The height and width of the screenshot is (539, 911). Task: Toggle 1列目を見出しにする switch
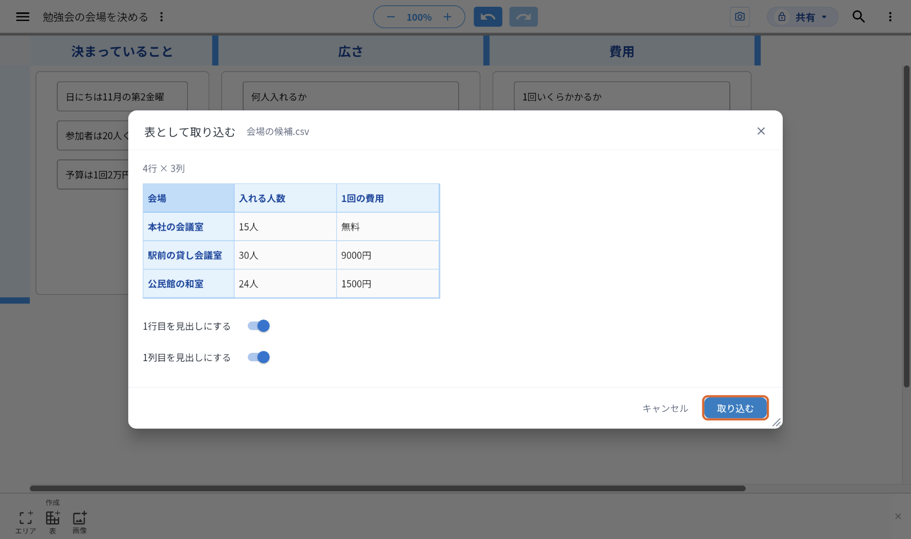coord(259,357)
